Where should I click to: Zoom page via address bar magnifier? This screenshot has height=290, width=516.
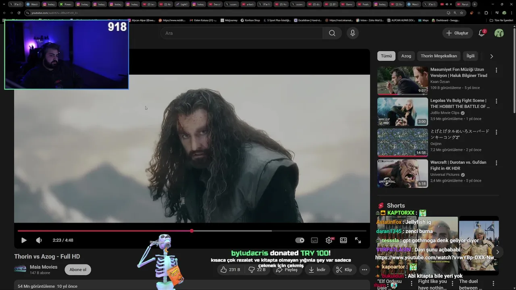point(455,13)
